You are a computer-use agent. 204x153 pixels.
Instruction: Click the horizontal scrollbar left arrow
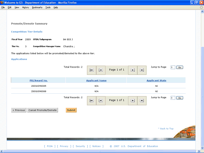[2, 151]
